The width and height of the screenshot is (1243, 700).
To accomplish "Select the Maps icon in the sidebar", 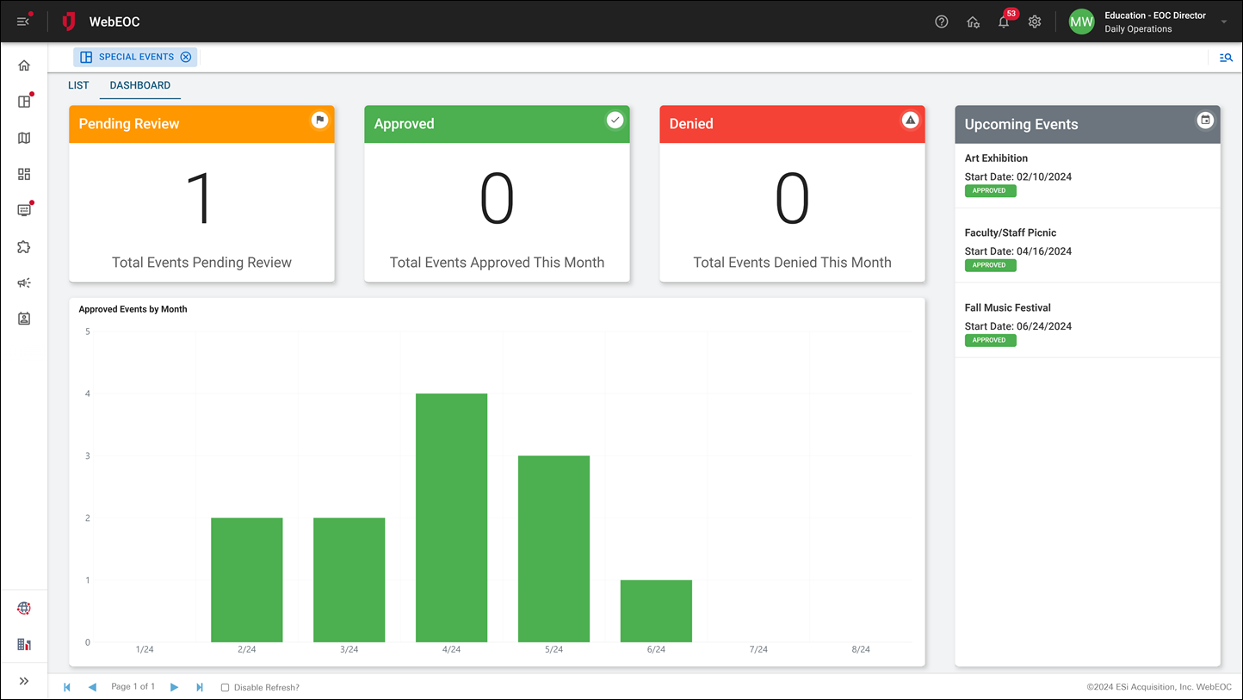I will pos(23,138).
